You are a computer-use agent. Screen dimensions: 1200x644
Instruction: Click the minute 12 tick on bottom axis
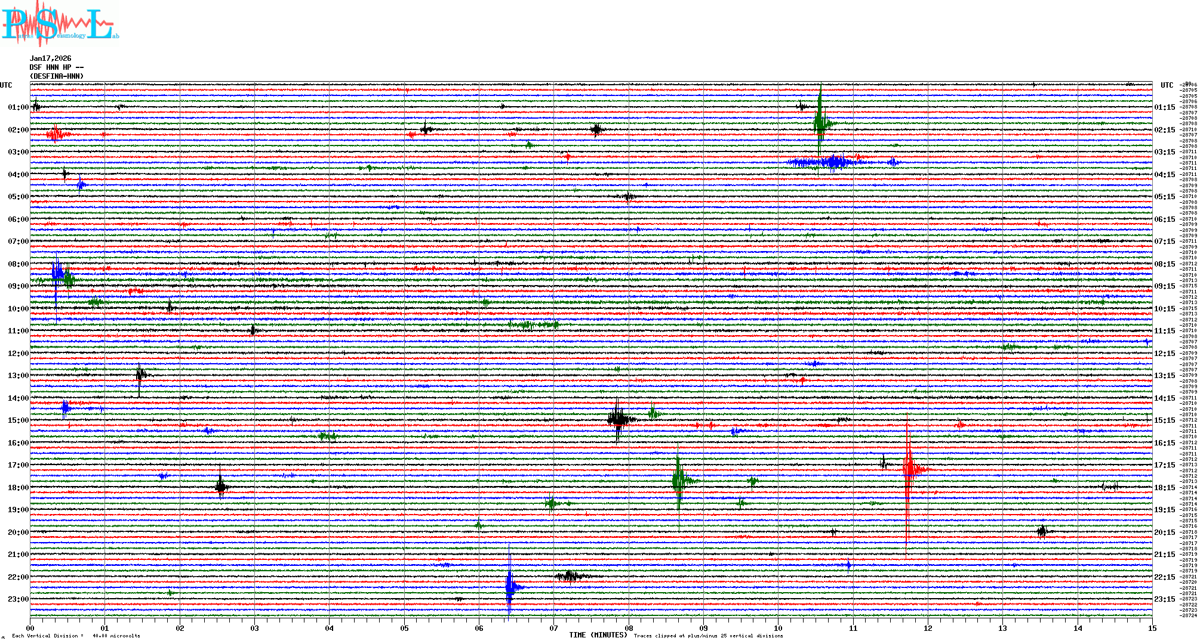tap(928, 628)
